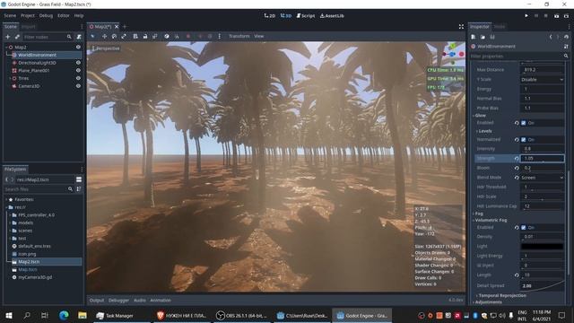Pick the Select Mode arrow tool
Screen dimensions: 574x323
(x=92, y=36)
